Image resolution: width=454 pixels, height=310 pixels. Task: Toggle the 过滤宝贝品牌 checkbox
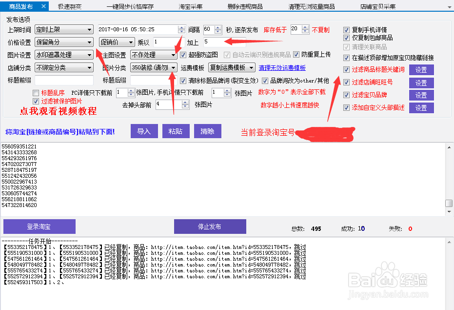click(346, 95)
